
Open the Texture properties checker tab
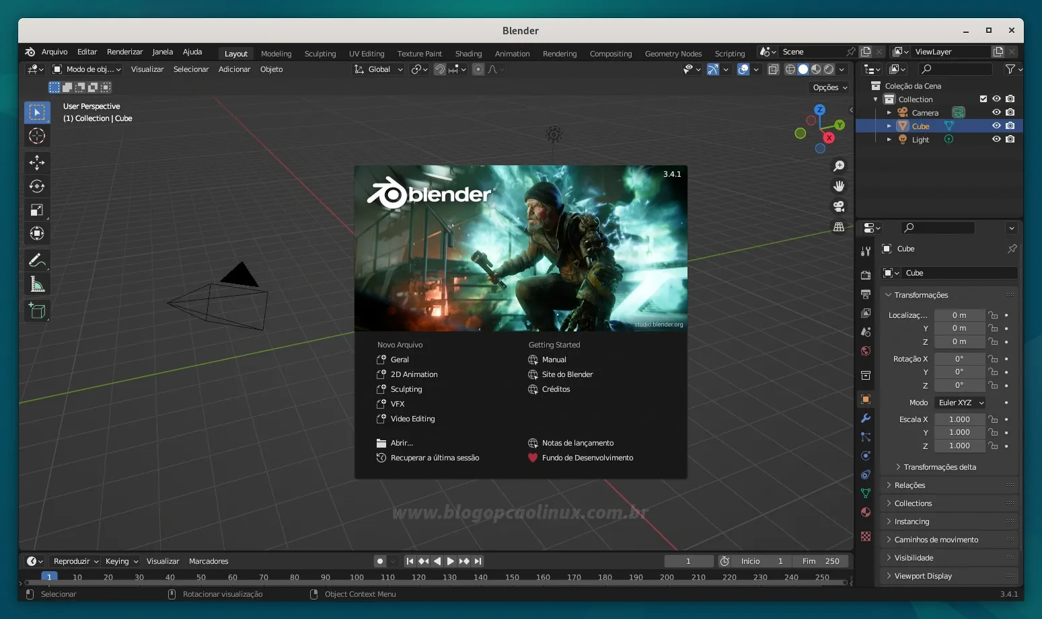pos(866,536)
